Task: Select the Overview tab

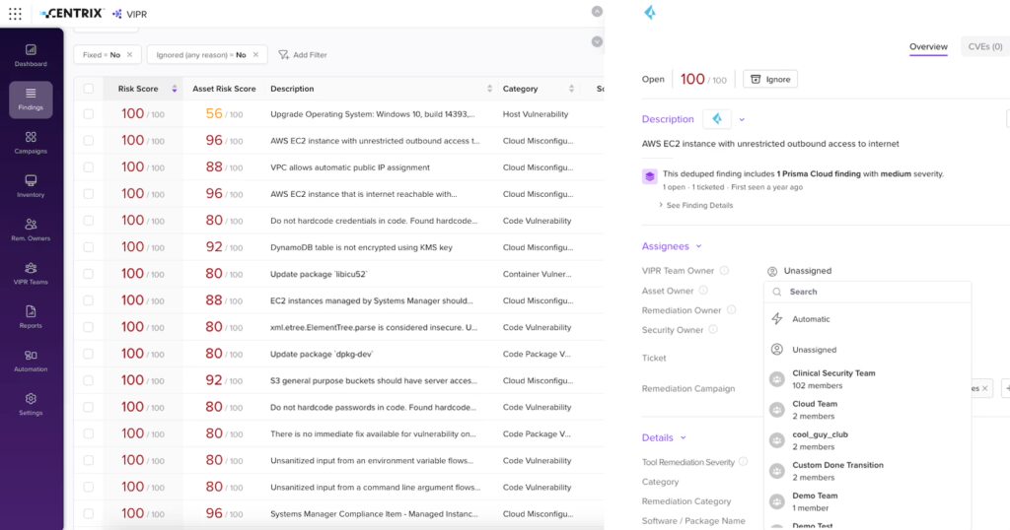Action: [928, 46]
